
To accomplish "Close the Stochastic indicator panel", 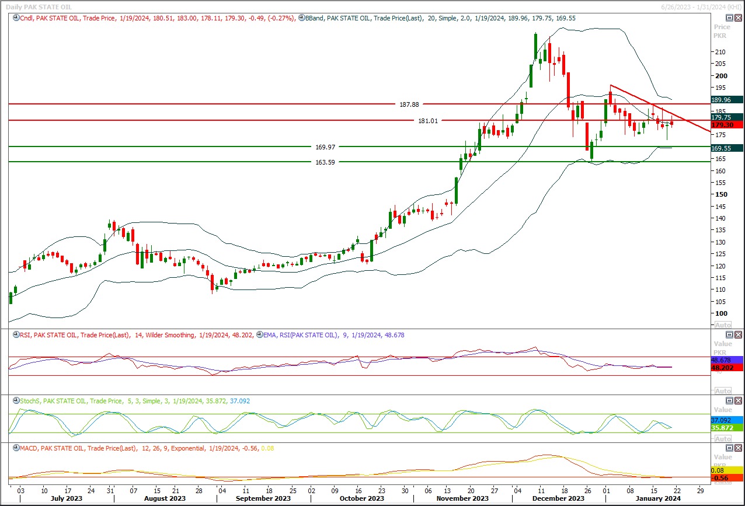I will pyautogui.click(x=738, y=401).
